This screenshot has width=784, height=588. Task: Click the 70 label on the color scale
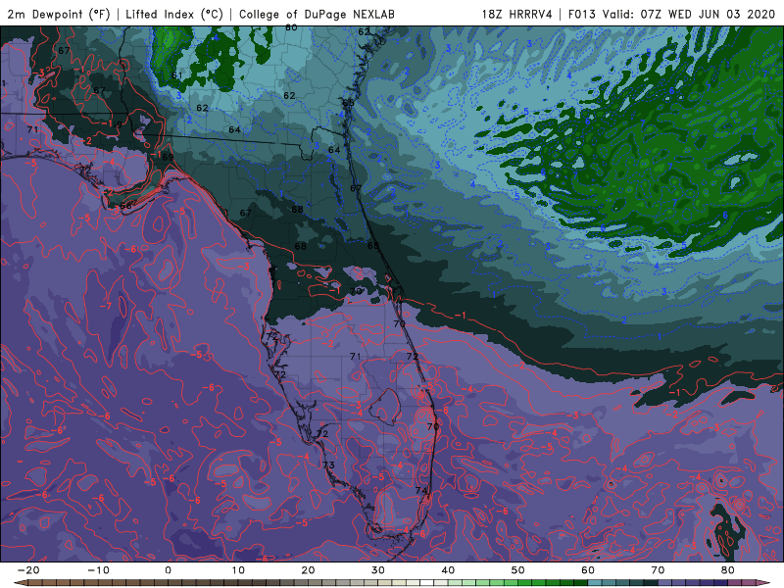coord(658,570)
